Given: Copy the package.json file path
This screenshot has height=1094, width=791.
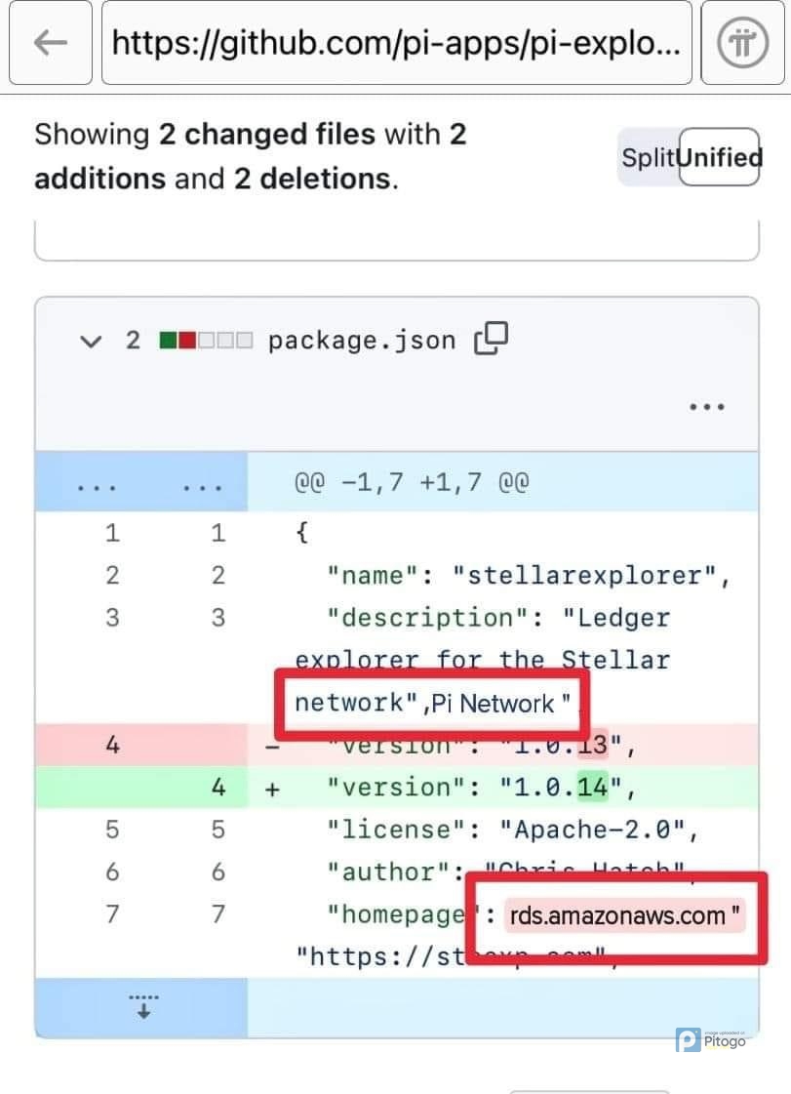Looking at the screenshot, I should pyautogui.click(x=492, y=339).
